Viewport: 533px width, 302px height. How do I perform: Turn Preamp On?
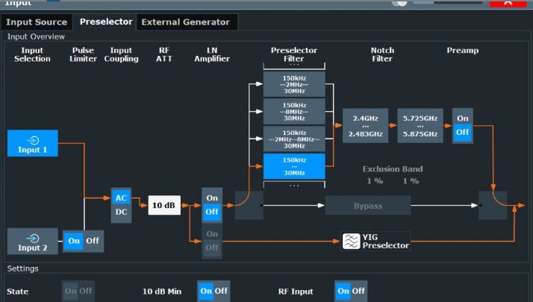462,119
